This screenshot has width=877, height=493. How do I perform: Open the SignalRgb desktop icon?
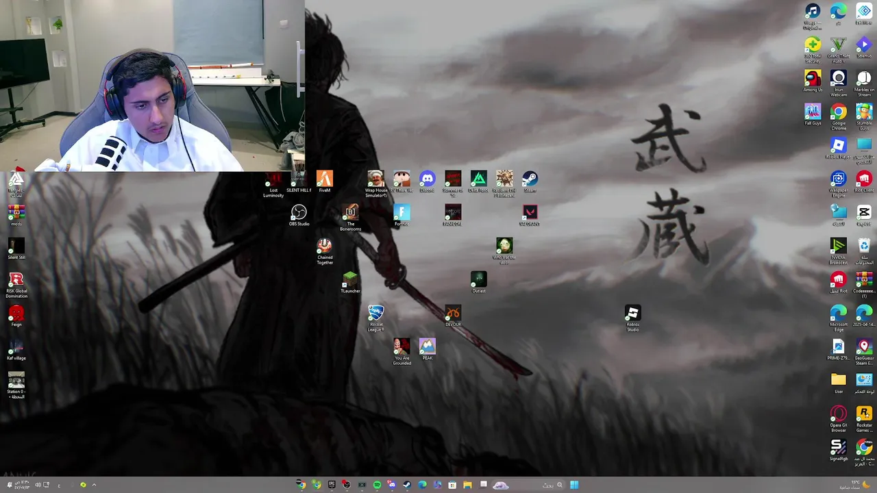click(839, 450)
